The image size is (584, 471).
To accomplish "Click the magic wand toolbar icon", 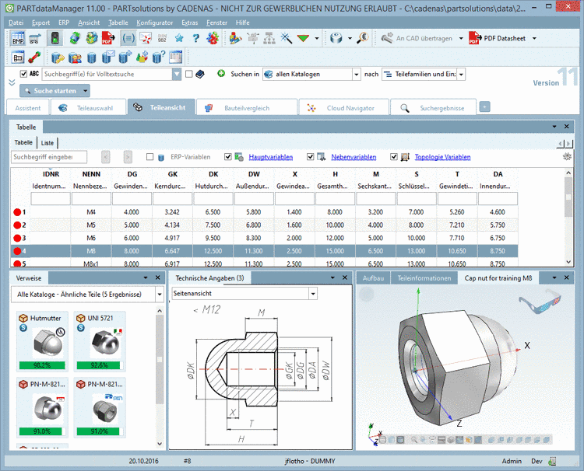I will pos(286,38).
